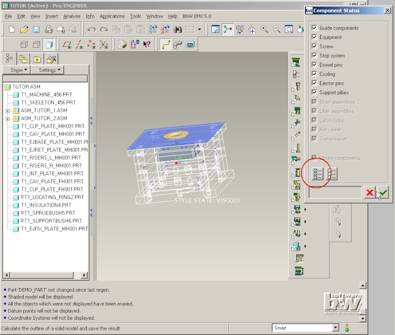Expand the ASM_TUTOR_2.ASM tree node
This screenshot has height=335, width=395.
click(x=8, y=118)
